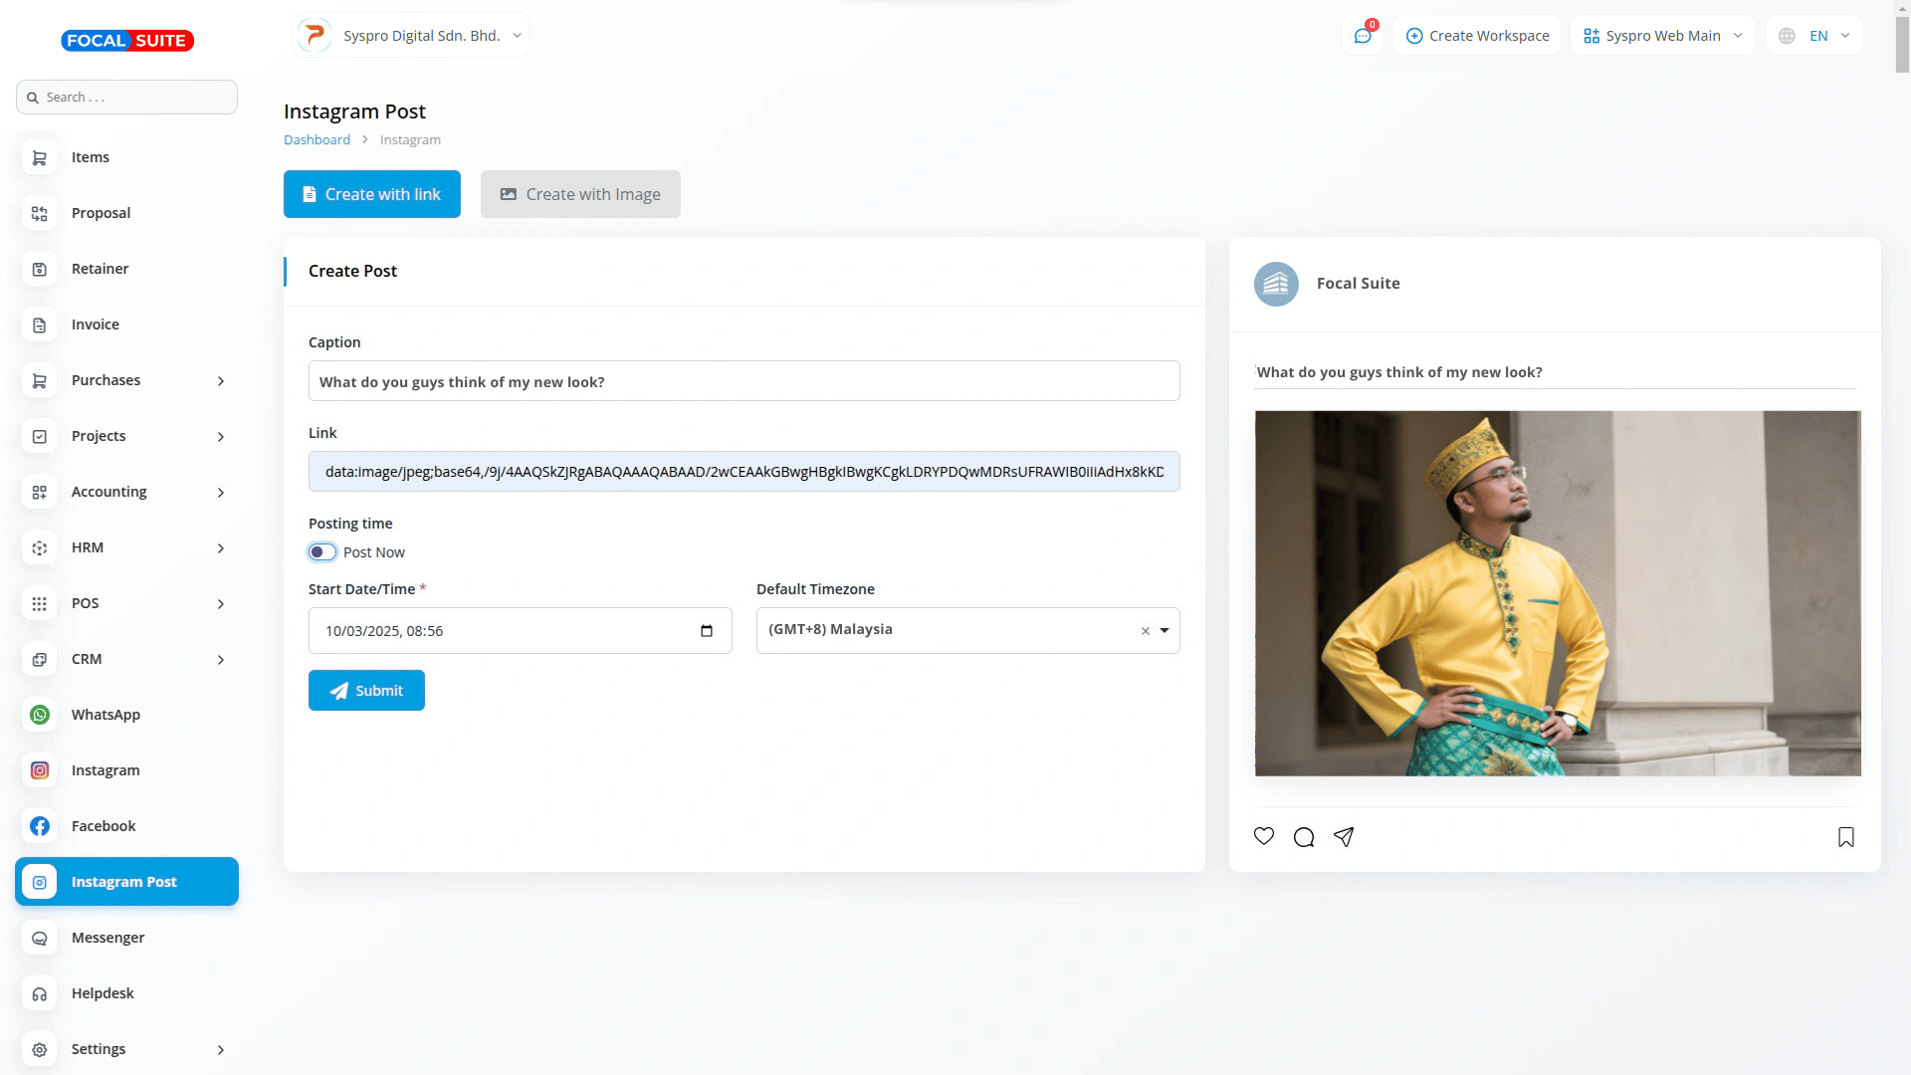The height and width of the screenshot is (1075, 1911).
Task: Click the paper plane share icon
Action: click(1344, 837)
